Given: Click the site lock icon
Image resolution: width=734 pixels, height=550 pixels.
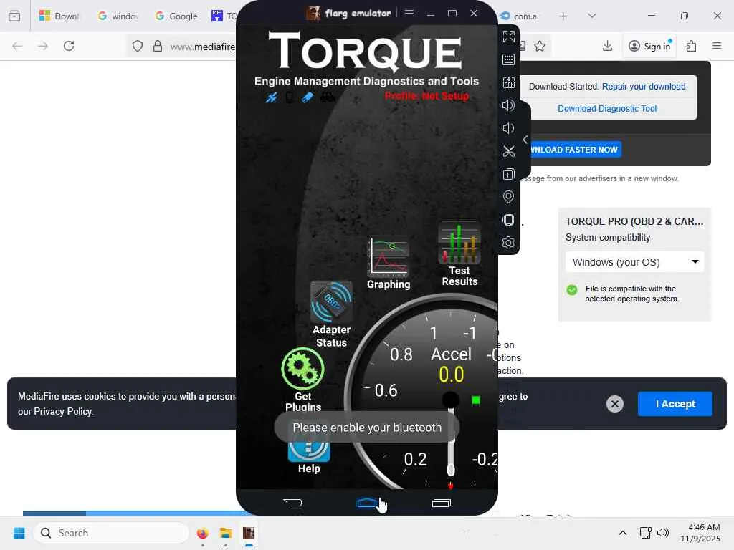Looking at the screenshot, I should [158, 46].
